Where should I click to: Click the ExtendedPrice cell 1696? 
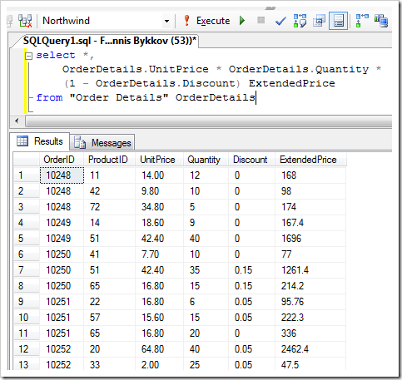pos(310,239)
